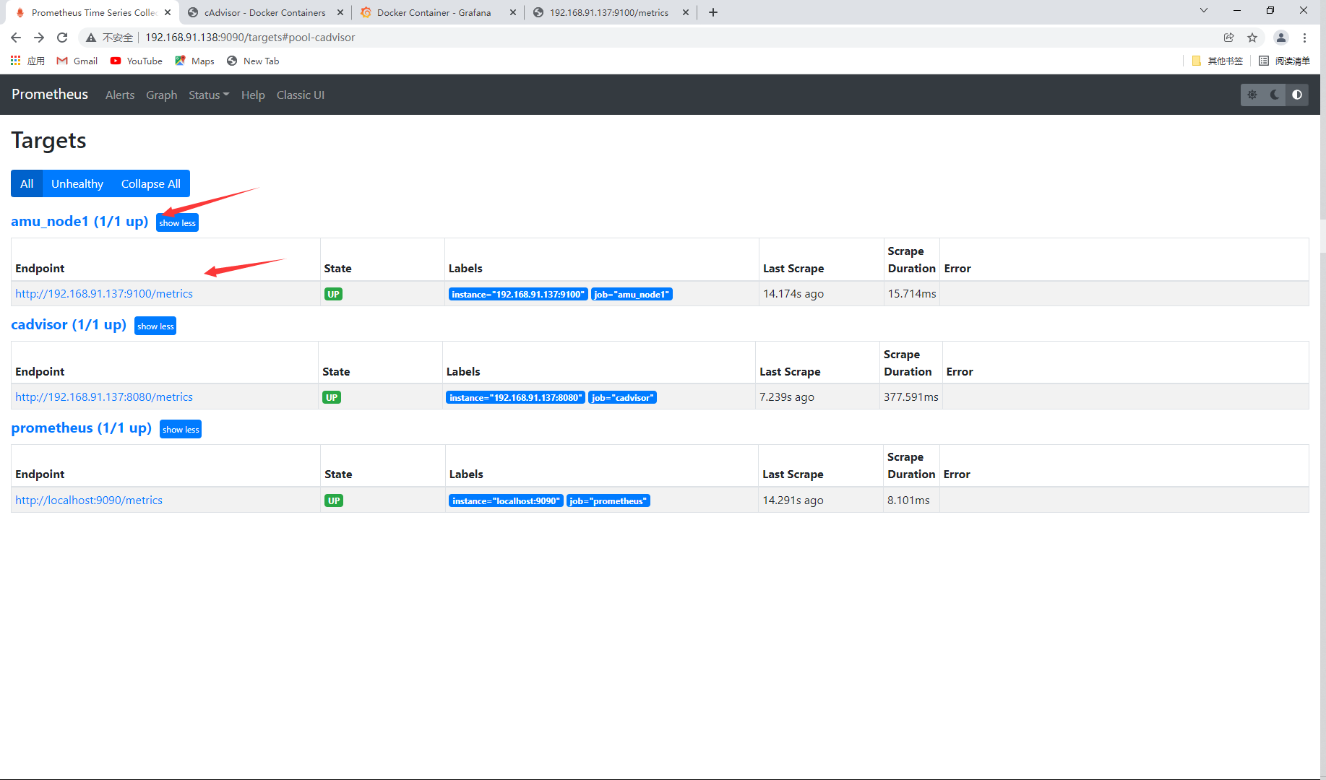
Task: Click the 14.291s ago last scrape value
Action: point(793,500)
